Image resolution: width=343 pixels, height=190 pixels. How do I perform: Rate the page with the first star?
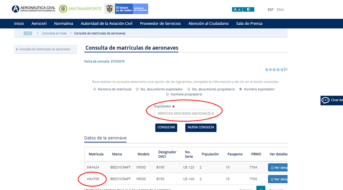click(x=266, y=70)
